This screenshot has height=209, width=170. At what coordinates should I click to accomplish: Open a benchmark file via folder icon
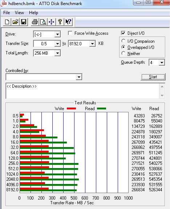tap(15, 22)
